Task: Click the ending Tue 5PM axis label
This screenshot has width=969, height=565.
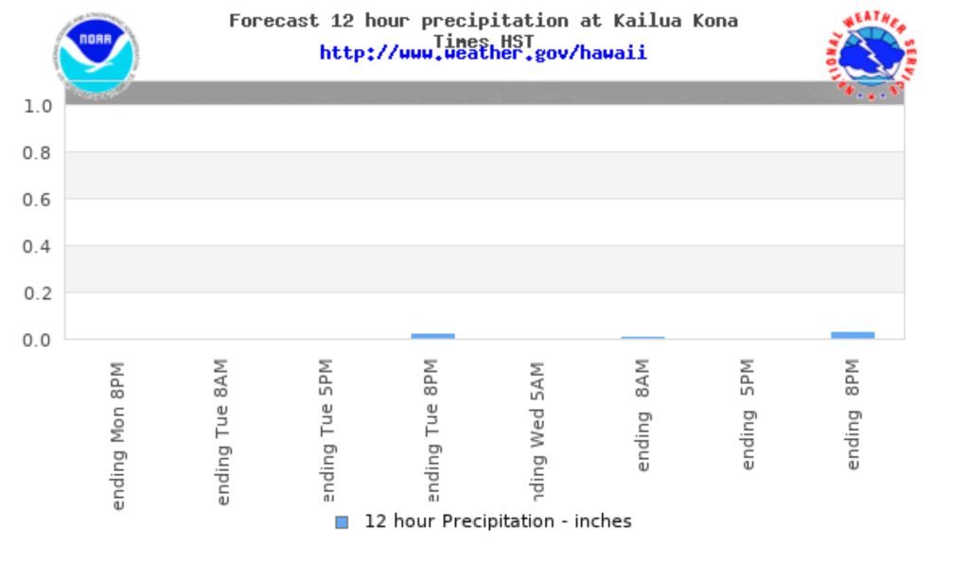Action: tap(327, 434)
